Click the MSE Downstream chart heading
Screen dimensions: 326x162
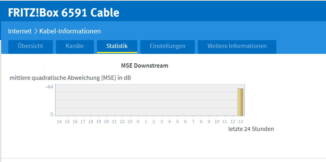145,66
